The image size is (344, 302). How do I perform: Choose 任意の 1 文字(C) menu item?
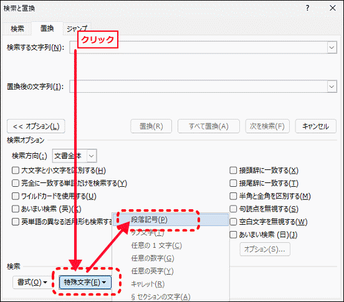[x=171, y=245]
